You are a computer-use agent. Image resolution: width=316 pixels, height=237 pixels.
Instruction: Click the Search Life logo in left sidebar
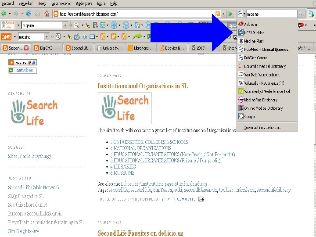(34, 113)
